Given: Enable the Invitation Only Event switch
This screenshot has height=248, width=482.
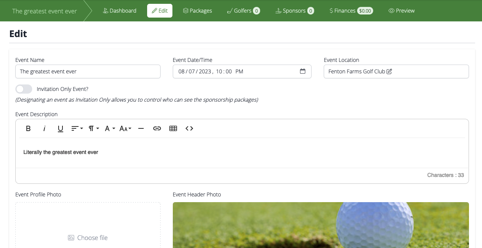Looking at the screenshot, I should click(24, 89).
